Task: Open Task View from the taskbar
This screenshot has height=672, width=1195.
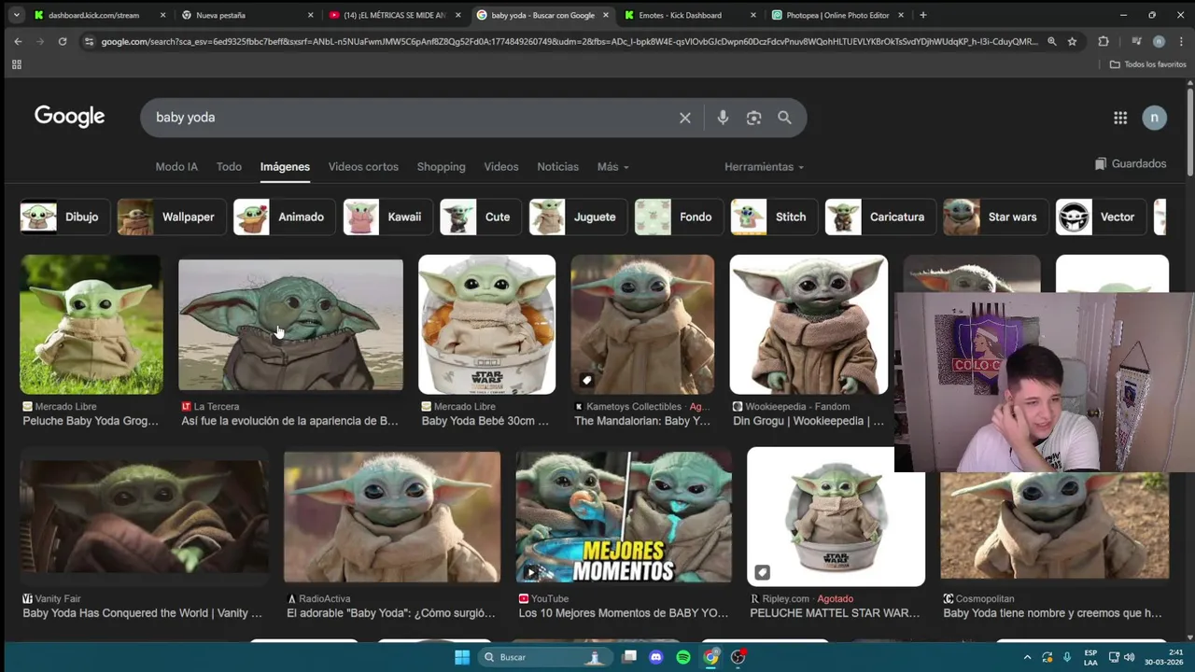Action: (x=629, y=657)
